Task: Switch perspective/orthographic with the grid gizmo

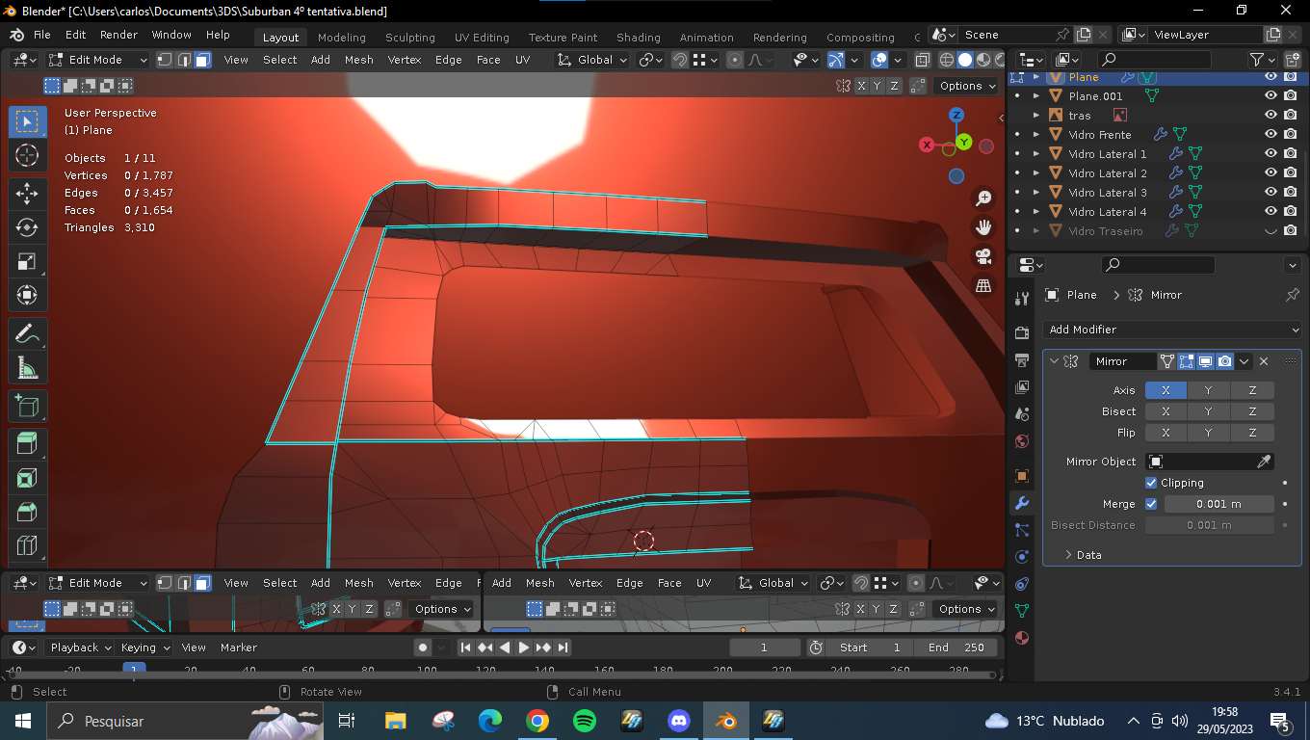Action: click(x=983, y=285)
